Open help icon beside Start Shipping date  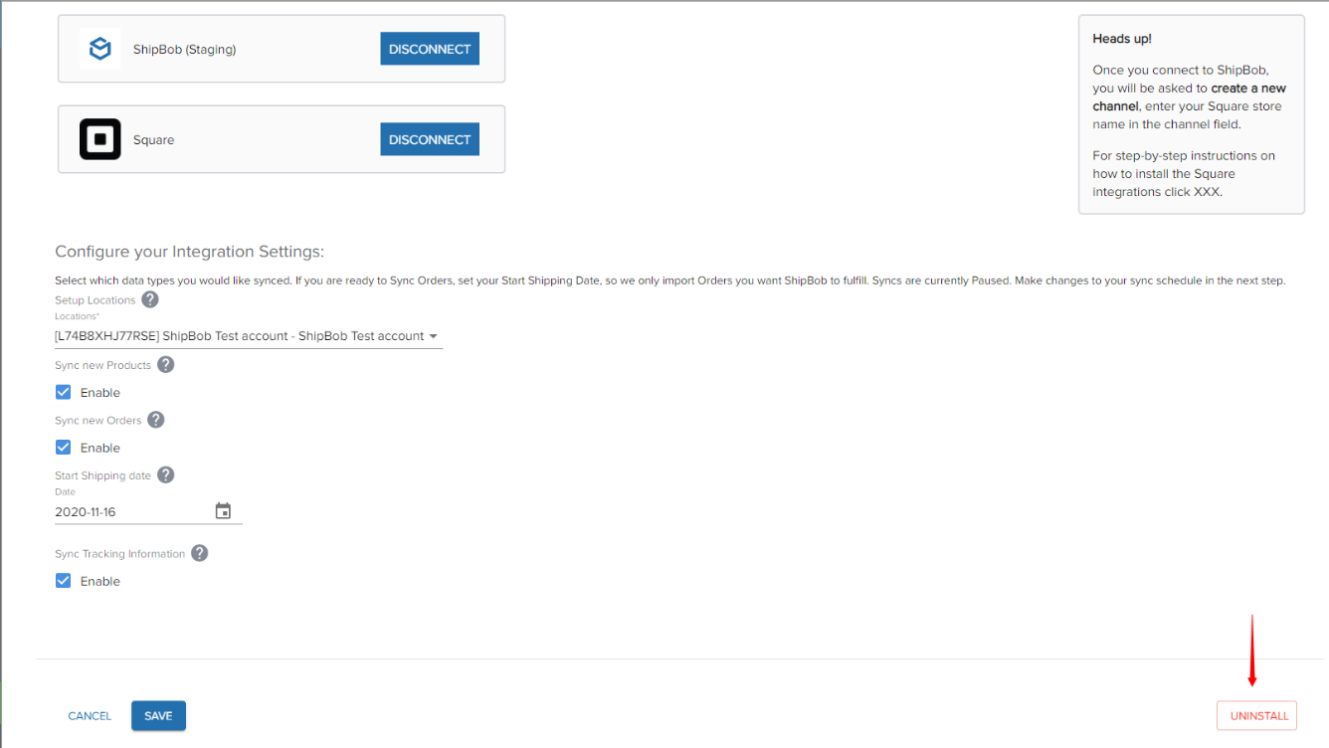166,474
